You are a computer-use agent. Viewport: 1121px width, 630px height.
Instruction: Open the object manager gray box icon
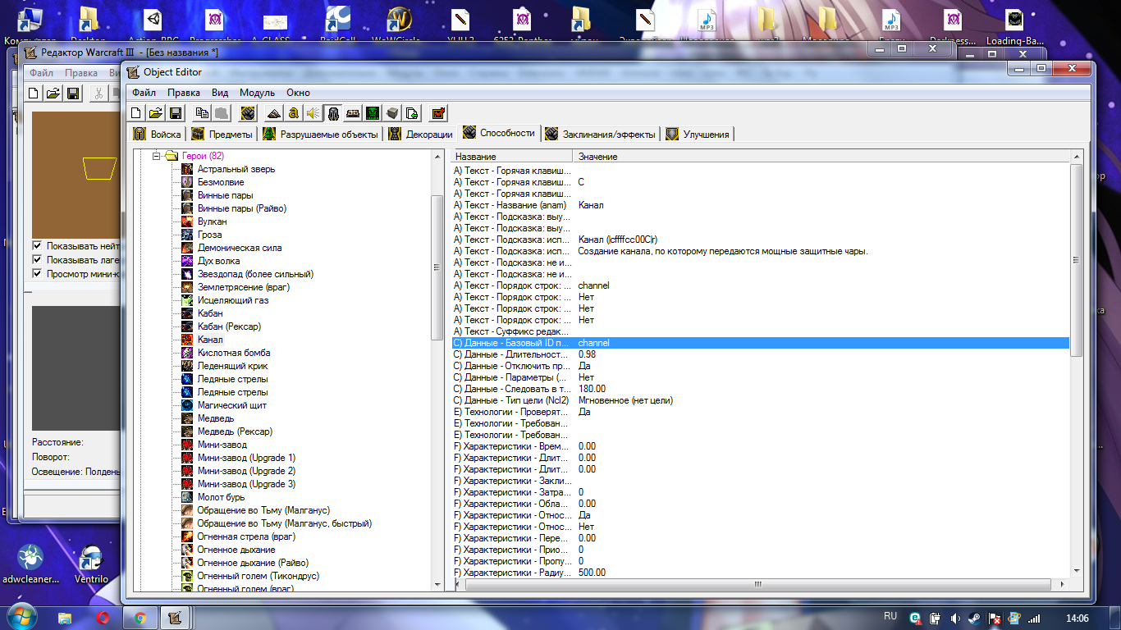[x=392, y=113]
